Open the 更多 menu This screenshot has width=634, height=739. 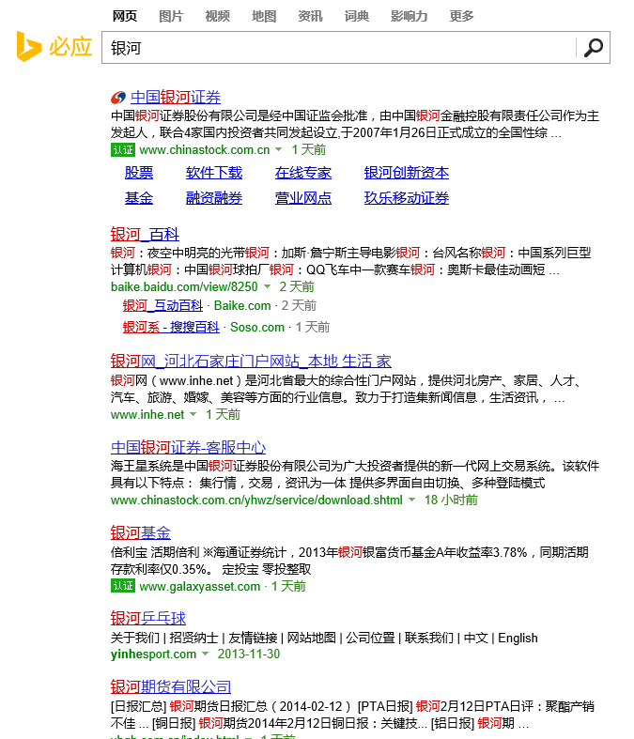pos(461,17)
